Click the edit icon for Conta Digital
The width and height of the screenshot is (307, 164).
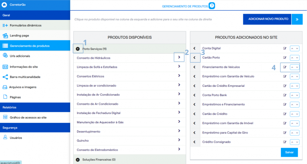pyautogui.click(x=285, y=48)
